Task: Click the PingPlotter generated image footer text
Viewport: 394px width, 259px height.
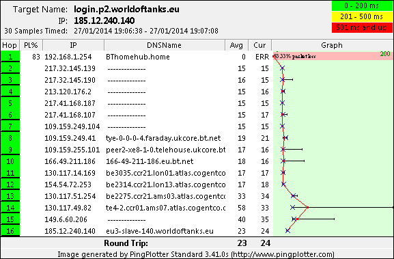Action: click(196, 254)
